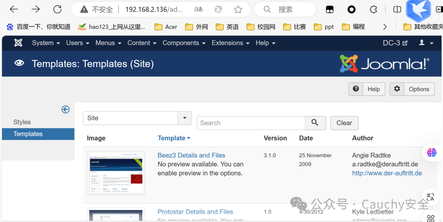Open the 其他收藏夹 bookmarks folder
Screen dimensions: 443x222
coord(422,27)
